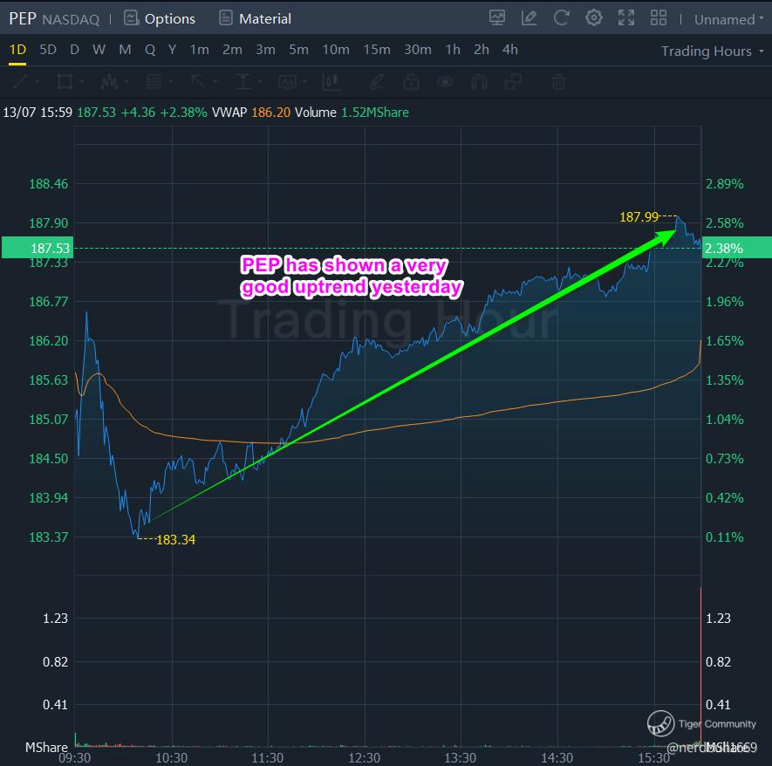Click the Volume 1.52MShare readout

click(x=352, y=113)
